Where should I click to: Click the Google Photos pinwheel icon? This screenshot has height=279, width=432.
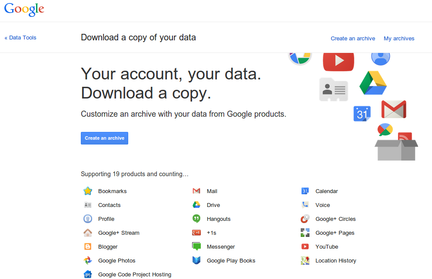(88, 260)
